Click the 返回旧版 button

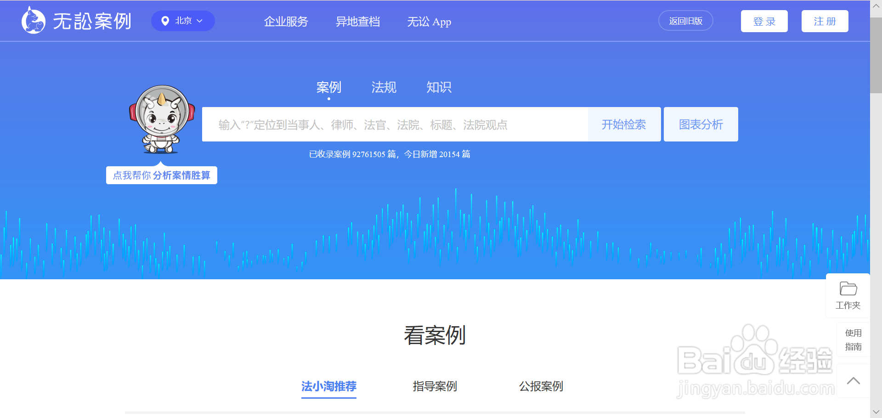pos(685,21)
